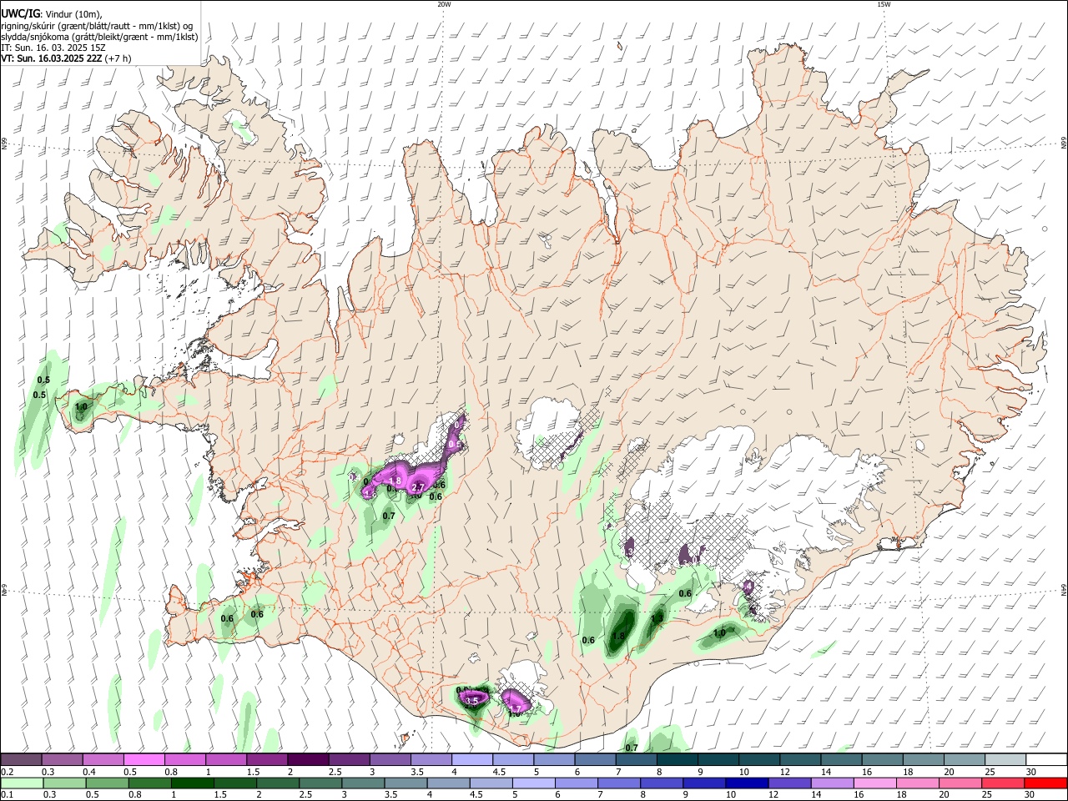1068x801 pixels.
Task: Select the 'rigning/skúrir' legend description line
Action: (97, 26)
